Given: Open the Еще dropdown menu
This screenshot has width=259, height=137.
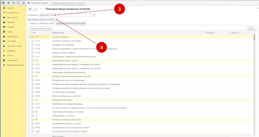Looking at the screenshot, I should click(251, 28).
